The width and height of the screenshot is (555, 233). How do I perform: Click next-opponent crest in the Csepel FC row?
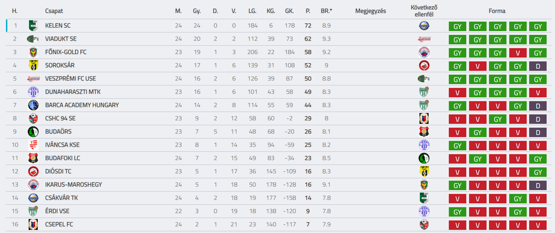[424, 224]
